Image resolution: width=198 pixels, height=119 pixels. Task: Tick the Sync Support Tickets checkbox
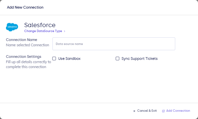coord(117,59)
